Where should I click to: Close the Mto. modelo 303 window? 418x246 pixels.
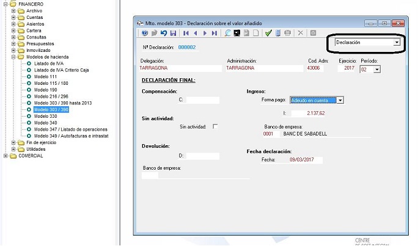pos(398,23)
